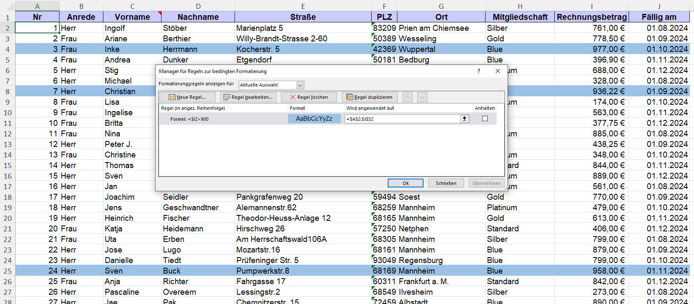Click cell with Prien am Chiemsee
This screenshot has height=304, width=694.
(441, 28)
